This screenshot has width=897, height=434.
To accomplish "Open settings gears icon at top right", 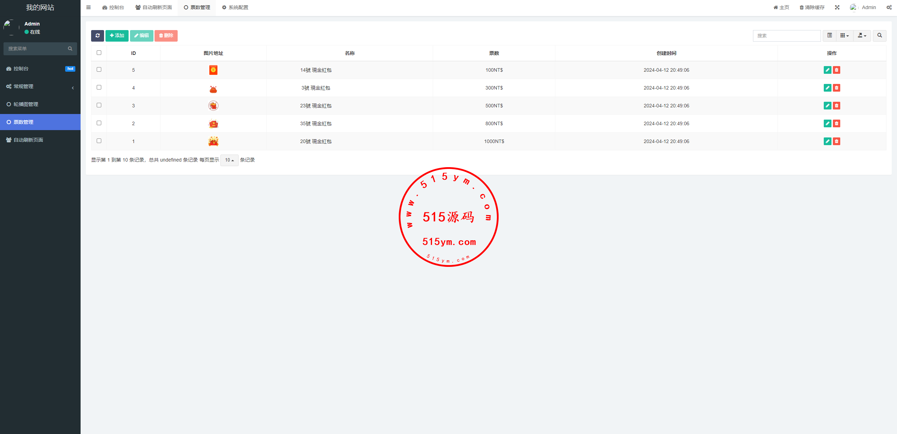I will pos(889,7).
